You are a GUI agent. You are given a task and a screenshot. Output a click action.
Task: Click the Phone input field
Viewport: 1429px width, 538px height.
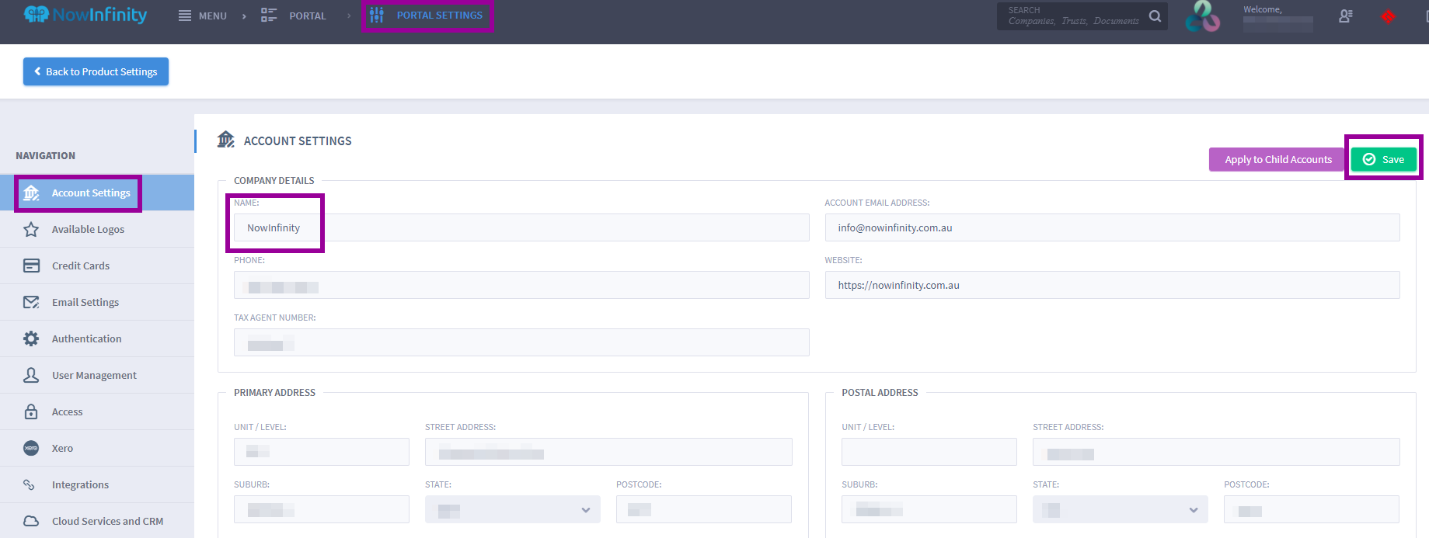point(521,285)
